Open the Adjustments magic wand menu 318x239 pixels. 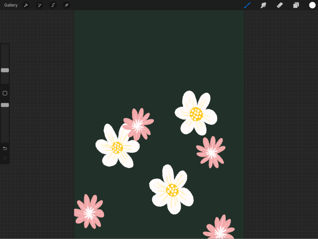pos(39,5)
